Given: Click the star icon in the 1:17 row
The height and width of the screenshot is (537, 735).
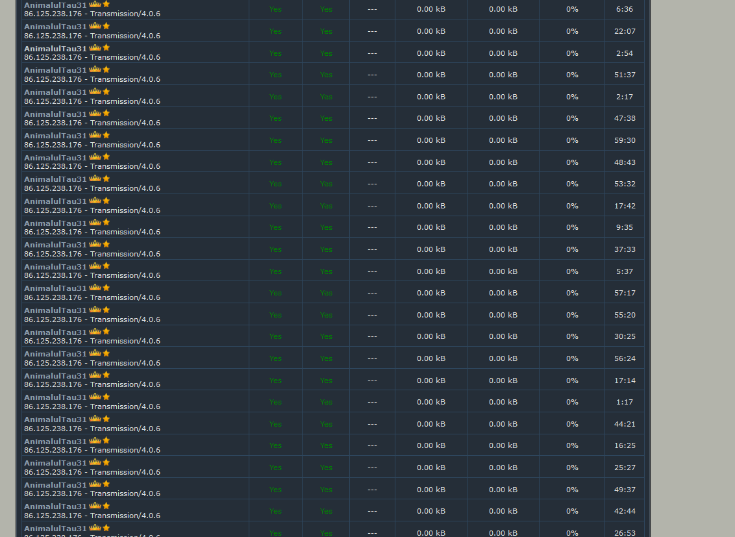Looking at the screenshot, I should pyautogui.click(x=106, y=397).
